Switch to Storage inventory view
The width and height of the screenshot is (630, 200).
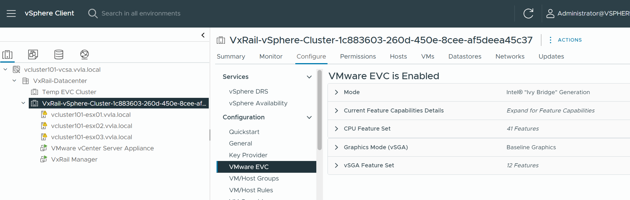pos(59,54)
